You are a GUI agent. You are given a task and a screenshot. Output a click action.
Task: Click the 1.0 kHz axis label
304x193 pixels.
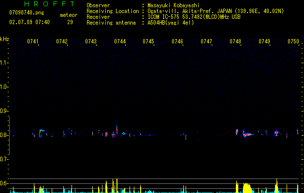tap(4, 87)
